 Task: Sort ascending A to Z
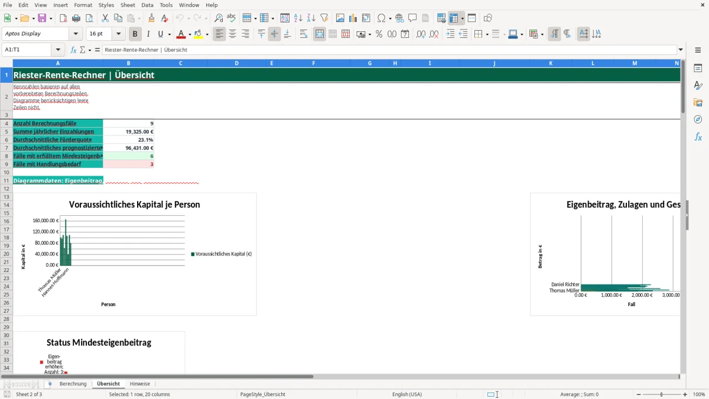pyautogui.click(x=298, y=18)
